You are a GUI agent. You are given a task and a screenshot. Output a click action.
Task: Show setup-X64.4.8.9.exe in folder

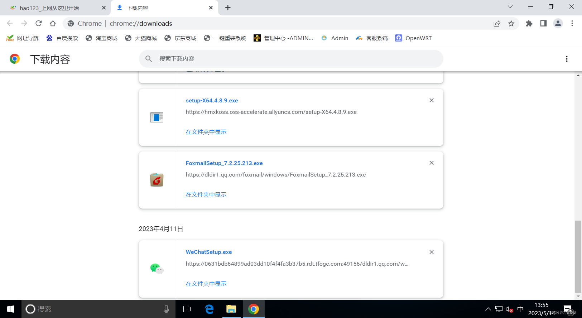point(206,132)
